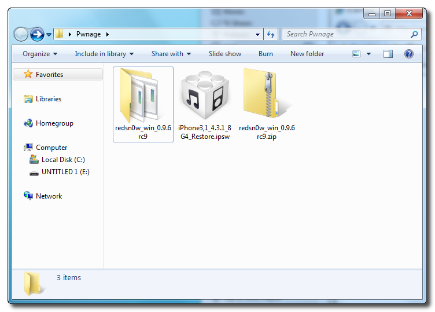Click the Help question mark icon

[409, 54]
